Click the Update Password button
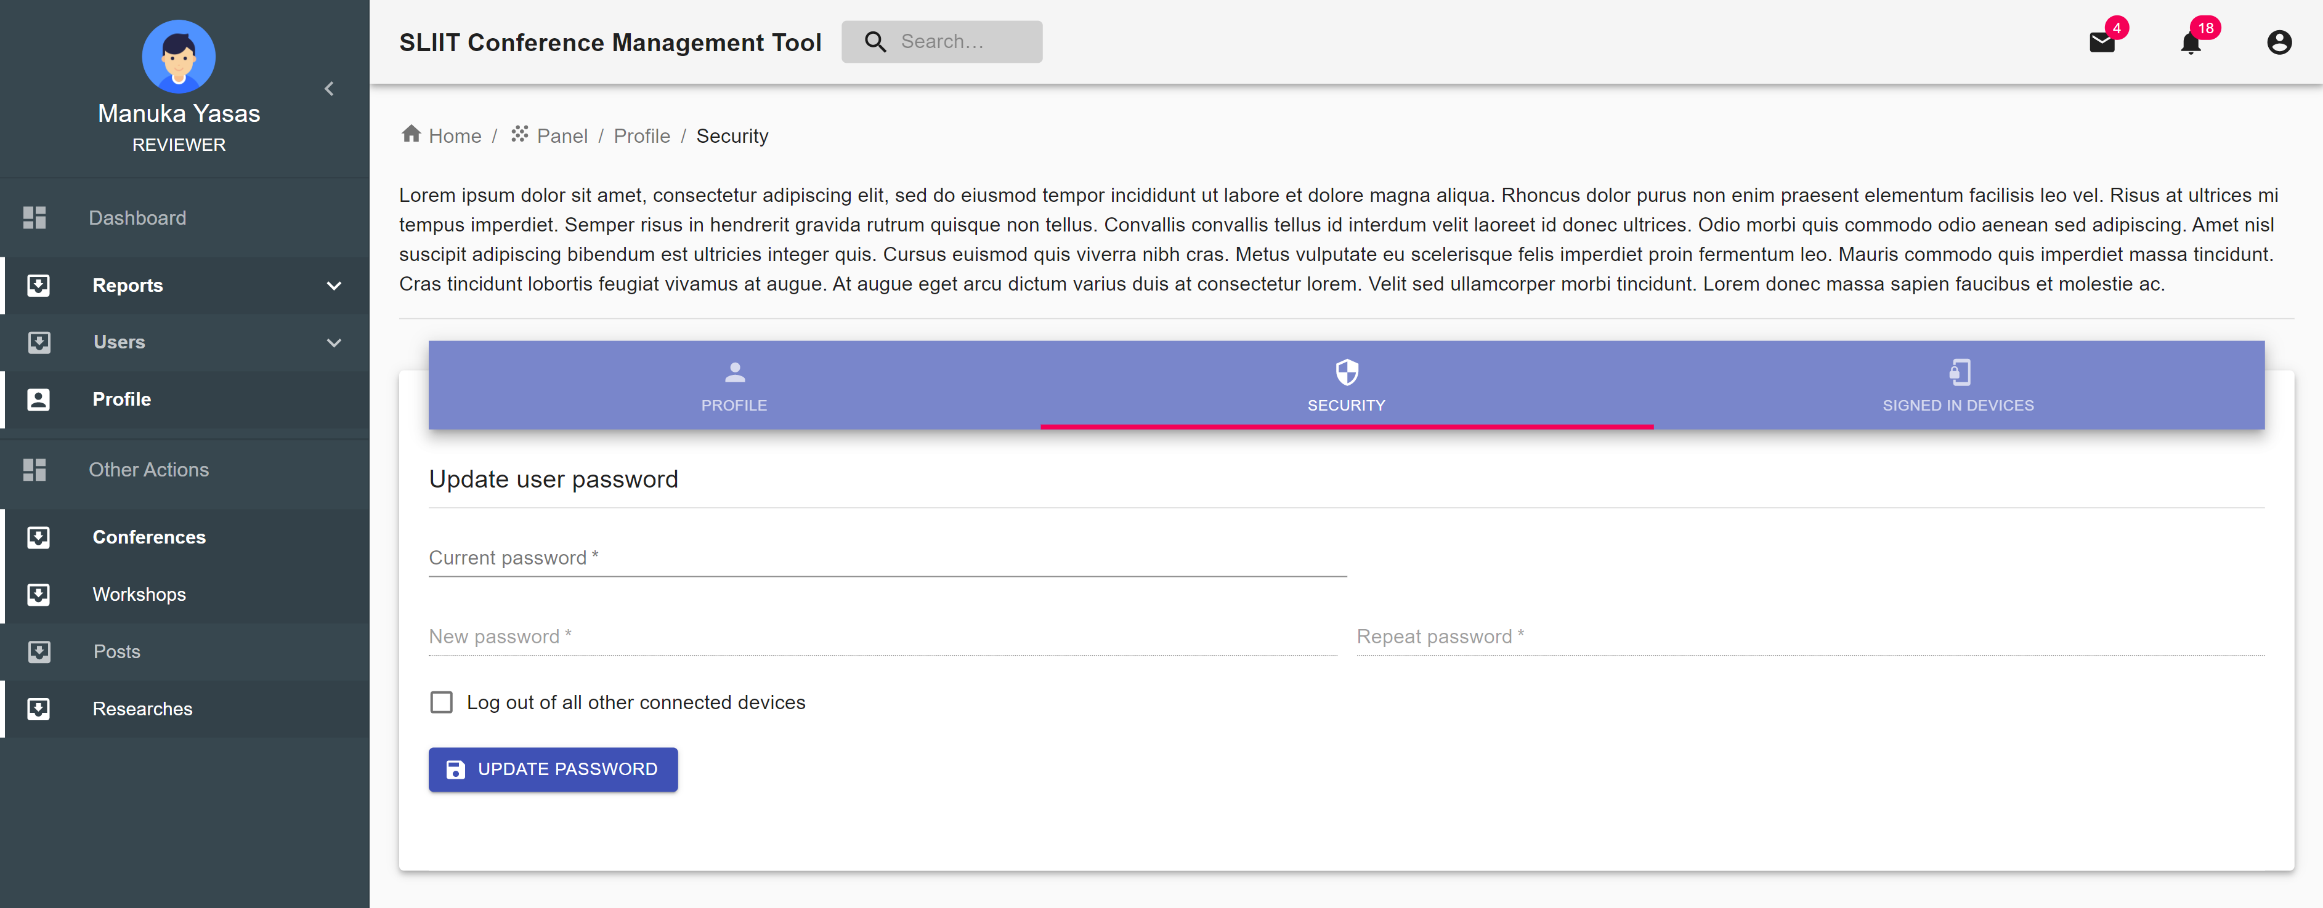 click(553, 769)
